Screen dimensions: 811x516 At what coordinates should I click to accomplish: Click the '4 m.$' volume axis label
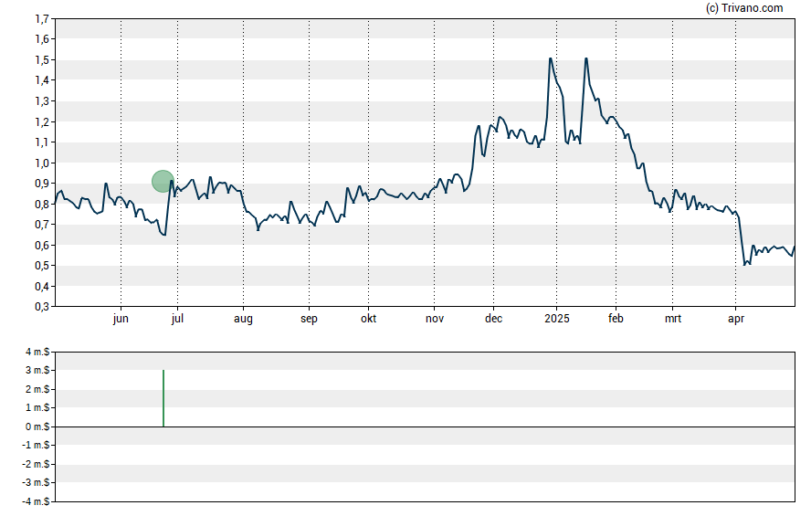(37, 353)
